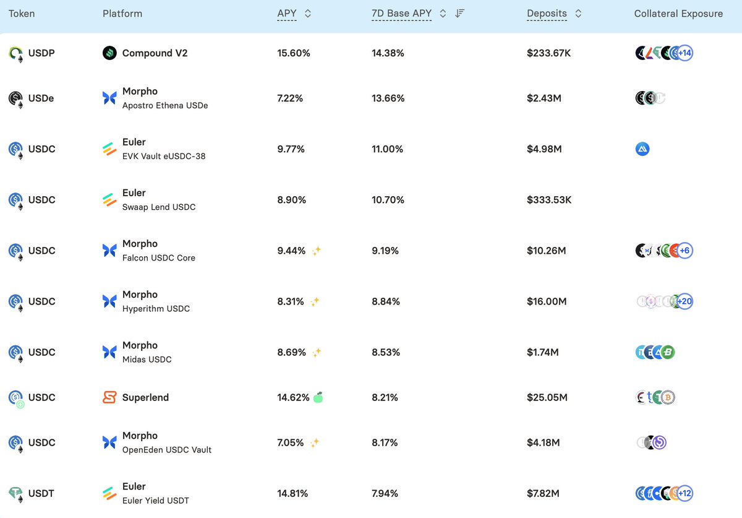
Task: Click green apple icon beside 14.62% APY
Action: click(318, 397)
